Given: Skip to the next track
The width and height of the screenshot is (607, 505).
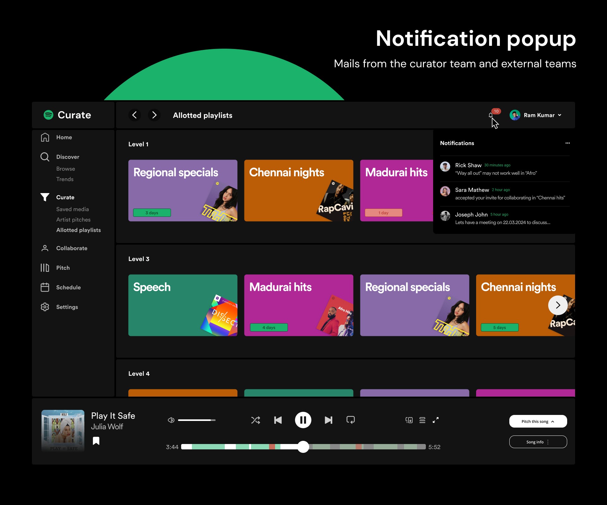Looking at the screenshot, I should (x=328, y=420).
